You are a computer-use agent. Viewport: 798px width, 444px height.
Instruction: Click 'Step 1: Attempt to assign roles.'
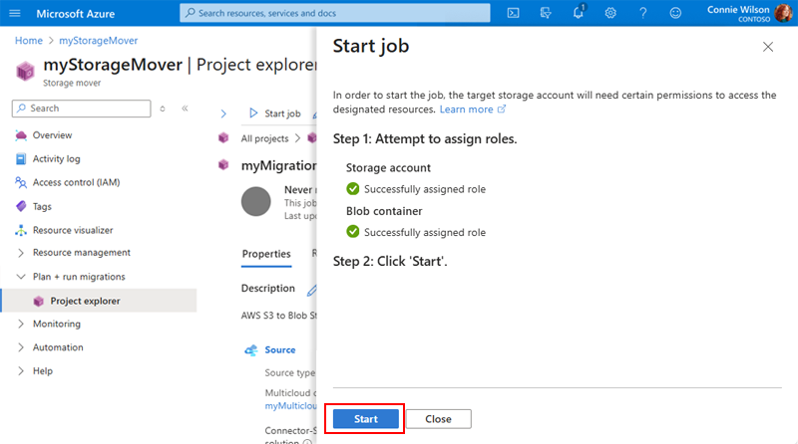point(425,138)
